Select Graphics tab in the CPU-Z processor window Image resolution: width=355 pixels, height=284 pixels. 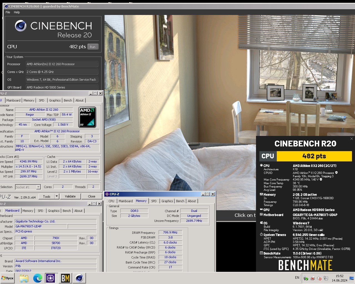pos(55,100)
